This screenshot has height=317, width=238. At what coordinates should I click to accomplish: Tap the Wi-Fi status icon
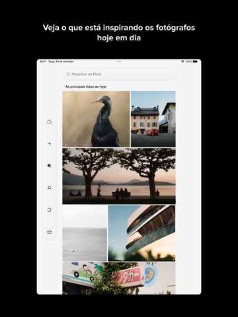click(182, 61)
